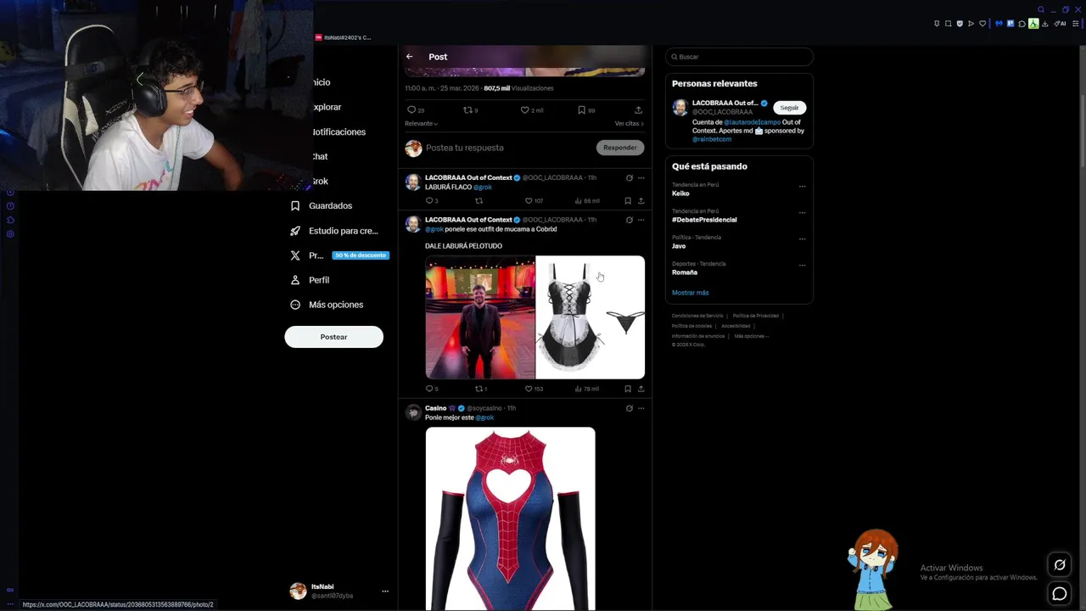The image size is (1086, 611).
Task: Open Ver citas link
Action: (629, 124)
